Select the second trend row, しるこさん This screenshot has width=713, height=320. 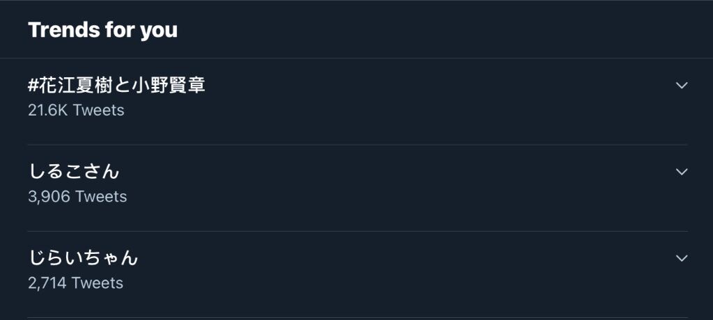click(356, 188)
